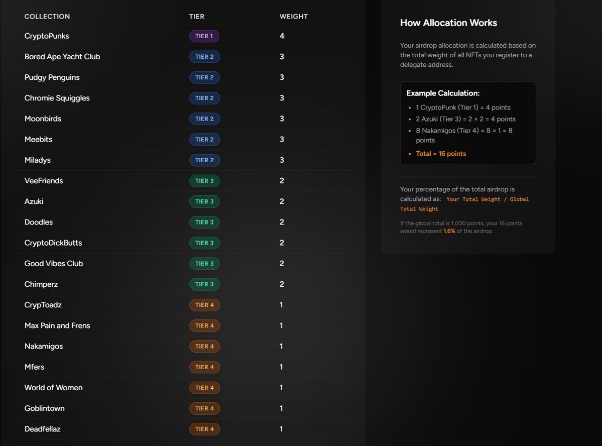Select the Pudgy Penguins collection name
Screen dimensions: 602x446
(x=52, y=78)
